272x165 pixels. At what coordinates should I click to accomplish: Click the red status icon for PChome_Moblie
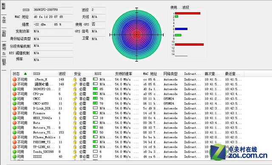(x=14, y=137)
